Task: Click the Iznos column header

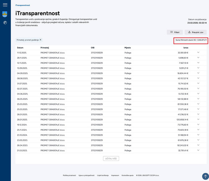Action: [186, 48]
